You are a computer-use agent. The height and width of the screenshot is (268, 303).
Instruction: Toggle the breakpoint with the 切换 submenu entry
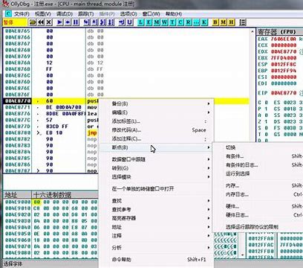[x=230, y=147]
